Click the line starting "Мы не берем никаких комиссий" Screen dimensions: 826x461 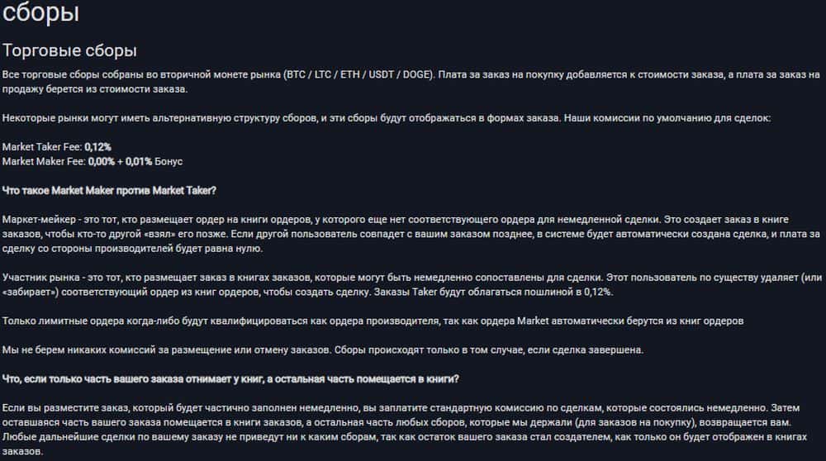322,349
